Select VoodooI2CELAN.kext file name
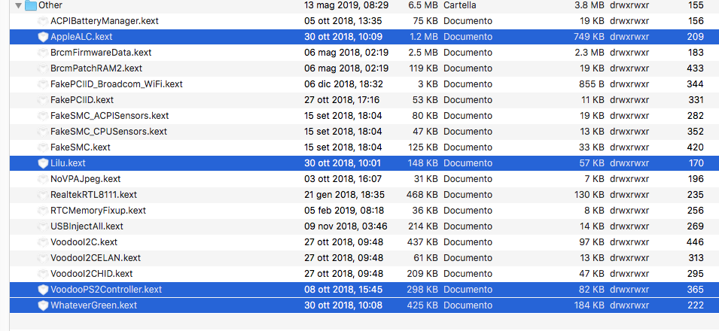The width and height of the screenshot is (719, 331). tap(96, 258)
